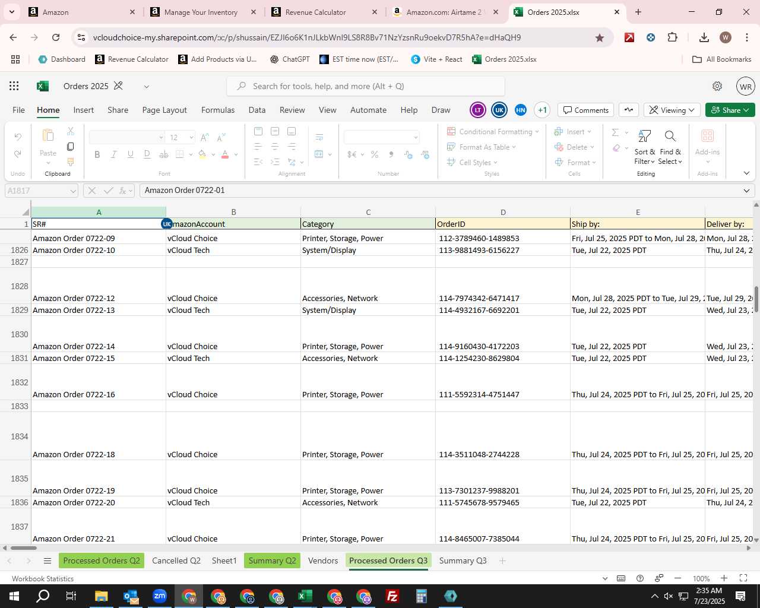This screenshot has height=608, width=760.
Task: Open the Share button dropdown
Action: coord(730,110)
